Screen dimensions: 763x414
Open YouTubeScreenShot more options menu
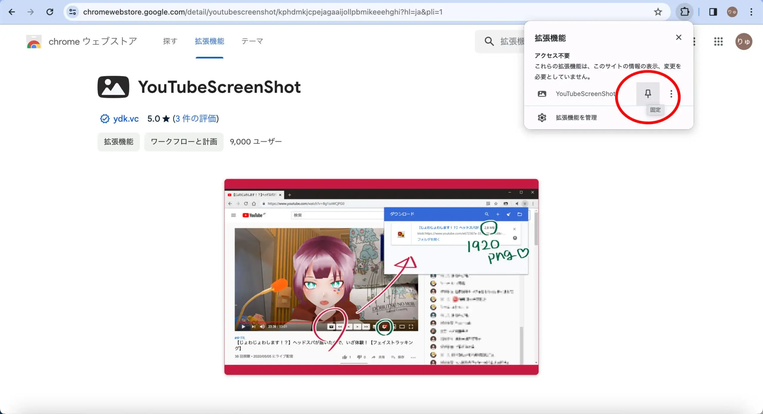671,94
